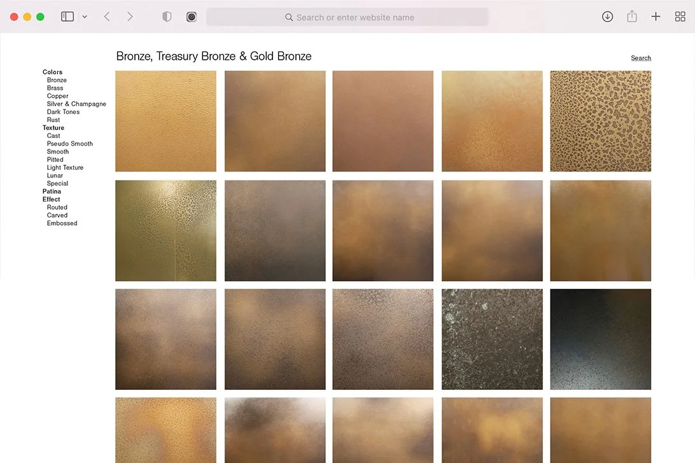695x463 pixels.
Task: Open the leopard-spotted bronze swatch
Action: [x=601, y=121]
